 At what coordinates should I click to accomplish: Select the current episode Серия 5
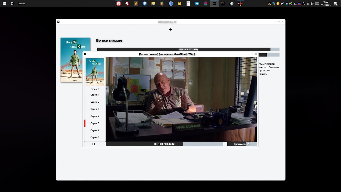point(95,123)
